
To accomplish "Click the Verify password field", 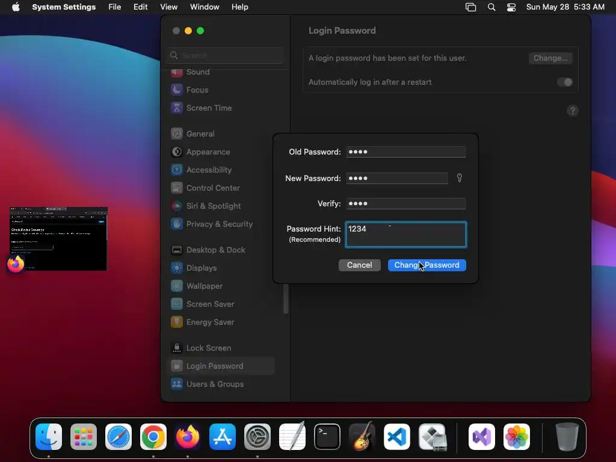I will tap(406, 203).
